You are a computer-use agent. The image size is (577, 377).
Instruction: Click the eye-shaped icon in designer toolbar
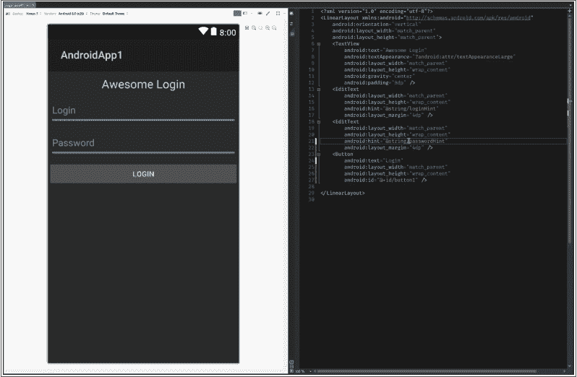260,13
